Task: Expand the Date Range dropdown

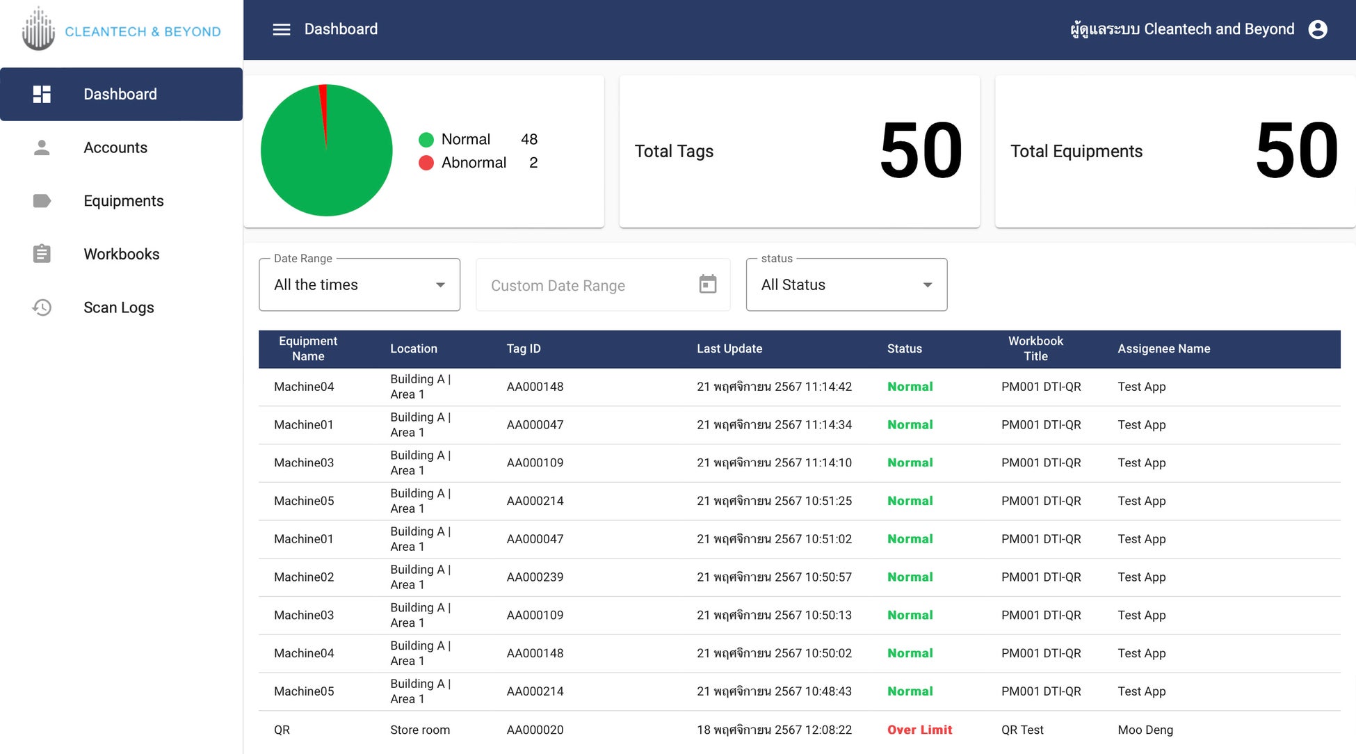Action: pos(359,284)
